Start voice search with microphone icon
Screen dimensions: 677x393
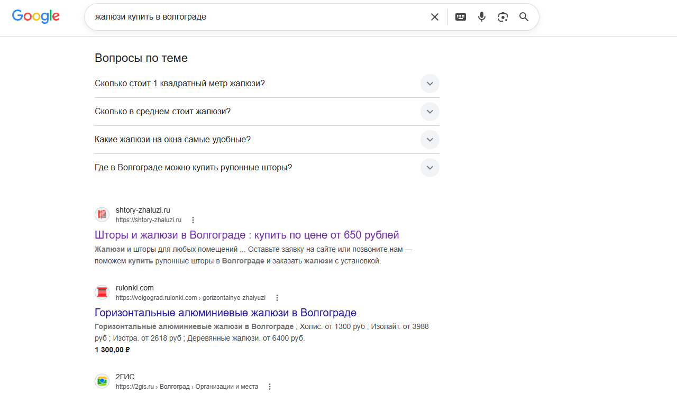[482, 17]
